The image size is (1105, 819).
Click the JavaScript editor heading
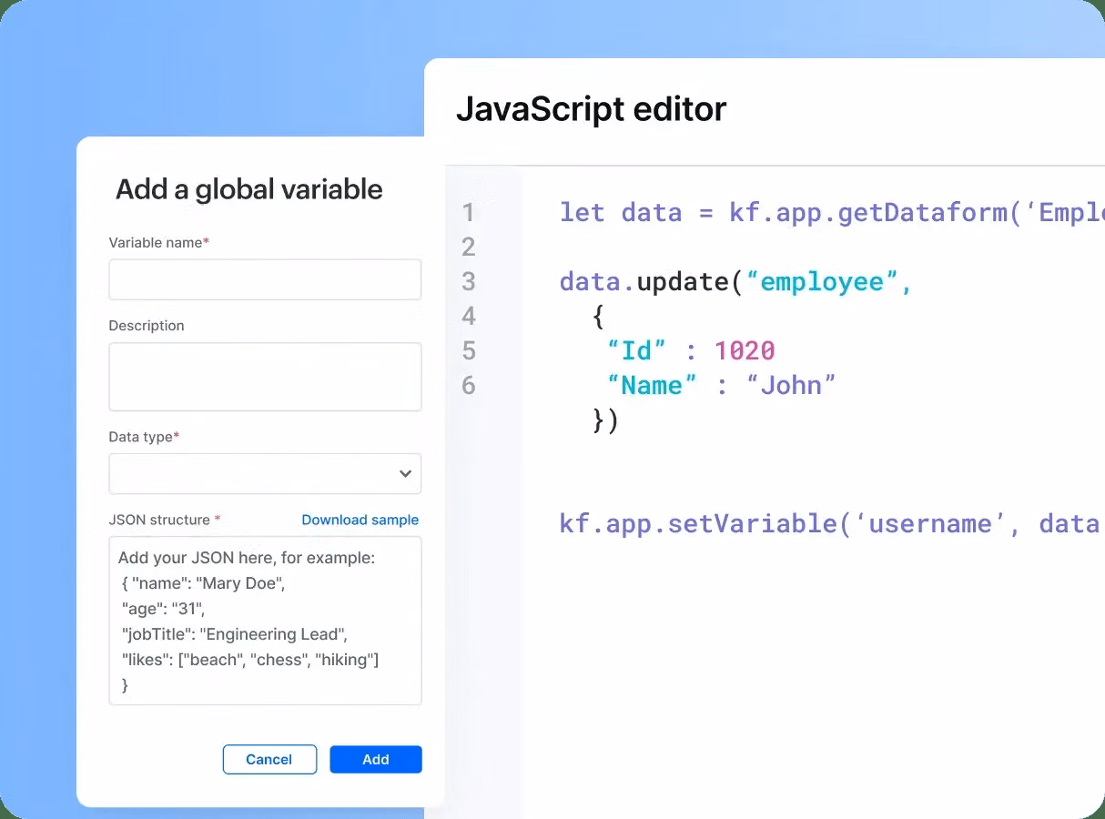(591, 109)
